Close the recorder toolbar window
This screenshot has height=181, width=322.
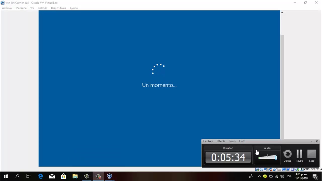coord(317,141)
